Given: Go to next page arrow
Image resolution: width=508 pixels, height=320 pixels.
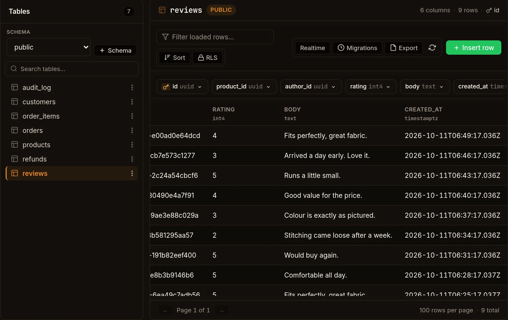Looking at the screenshot, I should (222, 311).
